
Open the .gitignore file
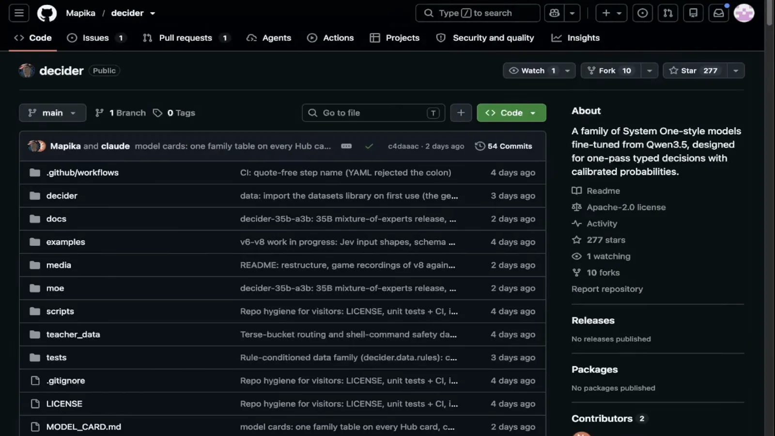click(65, 381)
